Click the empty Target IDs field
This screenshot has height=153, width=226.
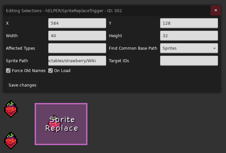tap(189, 61)
